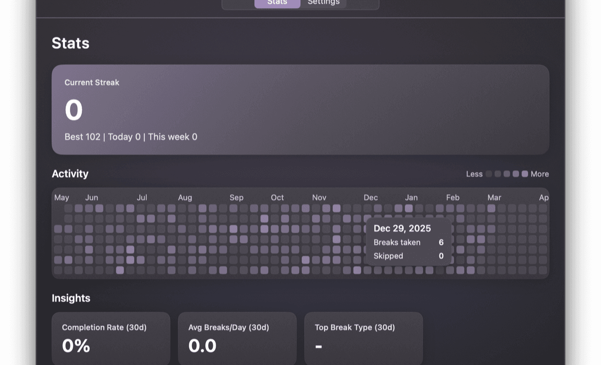Pick the darkest legend swatch beside Less
The image size is (601, 365).
tap(489, 174)
